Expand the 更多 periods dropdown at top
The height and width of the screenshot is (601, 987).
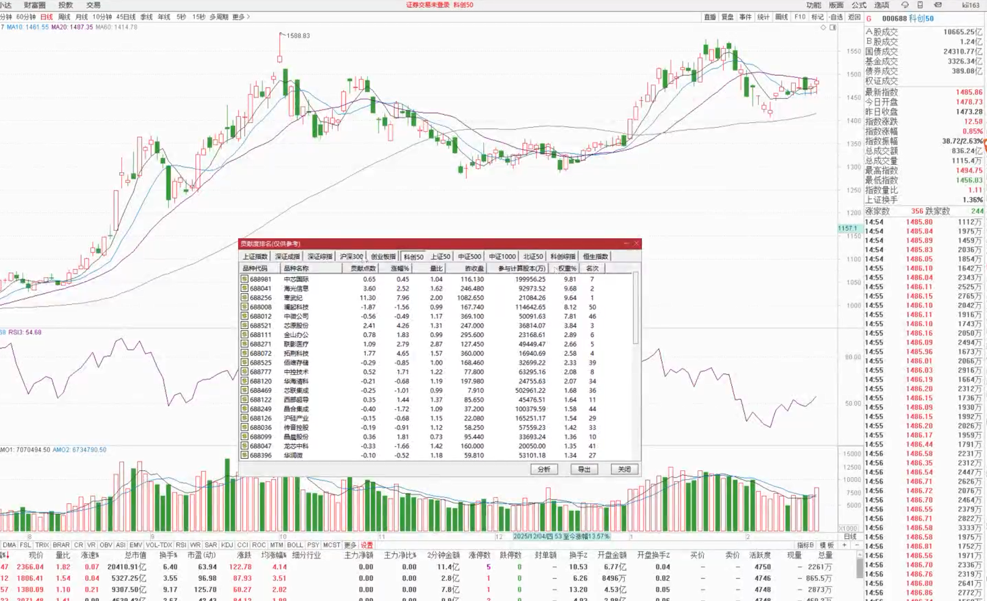[241, 17]
